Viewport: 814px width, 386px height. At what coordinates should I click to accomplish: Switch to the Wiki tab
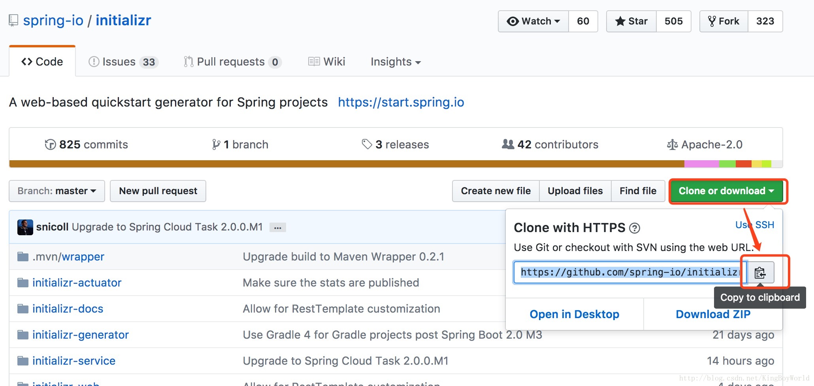[326, 62]
